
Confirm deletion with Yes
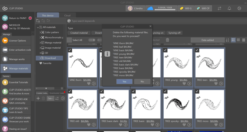(x=125, y=82)
